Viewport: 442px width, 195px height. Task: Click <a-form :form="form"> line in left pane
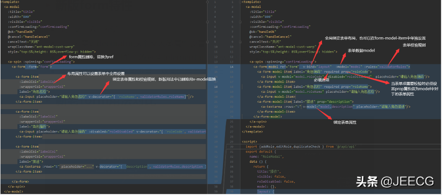[x=32, y=67]
